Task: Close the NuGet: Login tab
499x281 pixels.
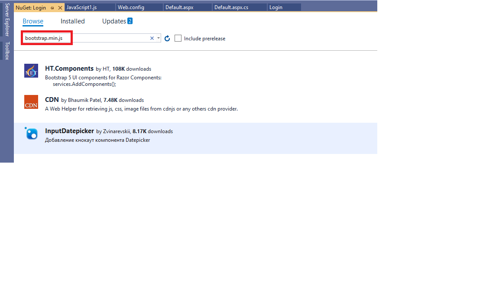Action: pyautogui.click(x=60, y=8)
